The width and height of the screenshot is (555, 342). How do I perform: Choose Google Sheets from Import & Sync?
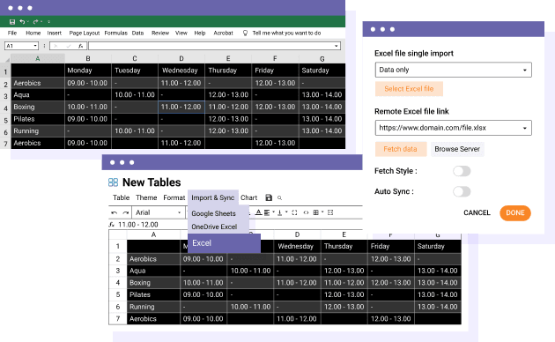(x=213, y=213)
